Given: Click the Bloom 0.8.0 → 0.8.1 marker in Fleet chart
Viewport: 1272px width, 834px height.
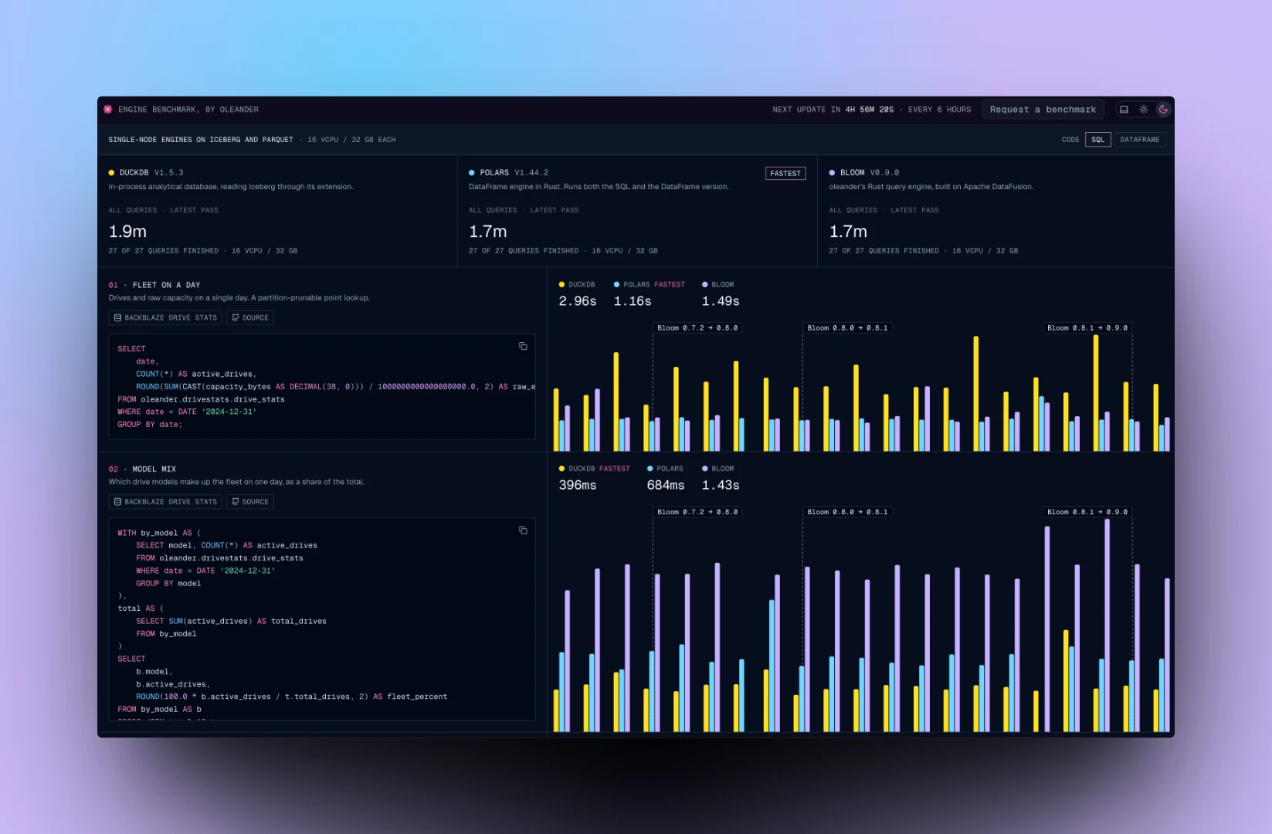Looking at the screenshot, I should (x=847, y=328).
